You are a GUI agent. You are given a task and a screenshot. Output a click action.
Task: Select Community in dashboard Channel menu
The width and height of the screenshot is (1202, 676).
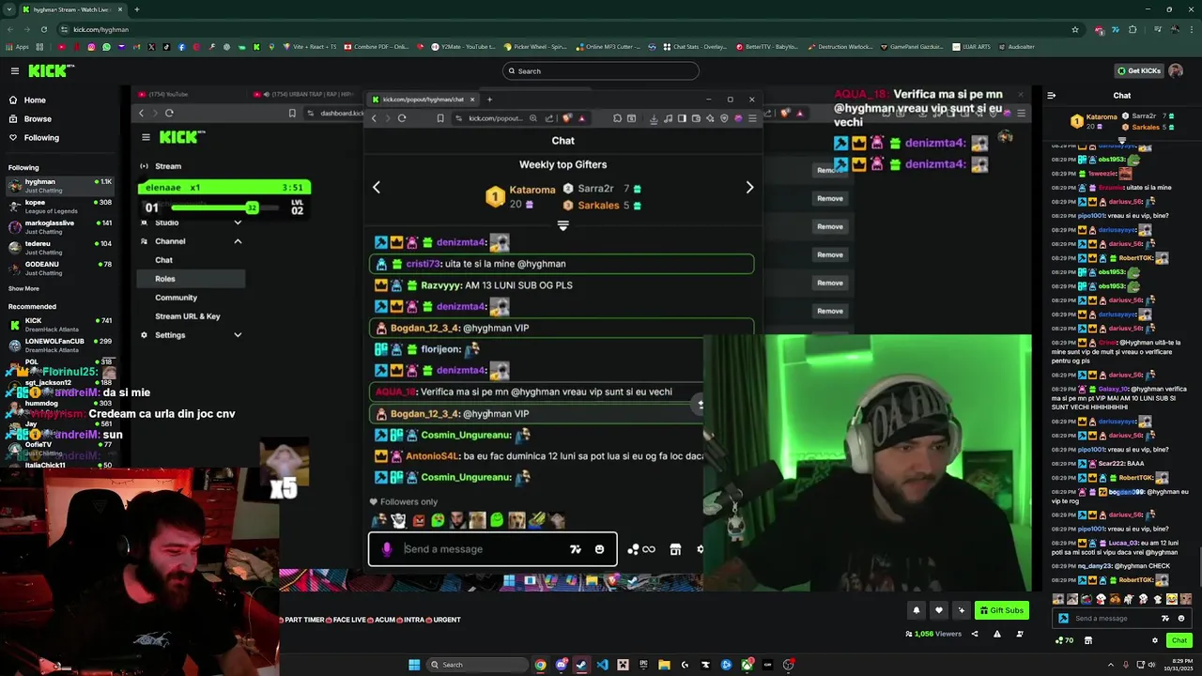(x=176, y=298)
